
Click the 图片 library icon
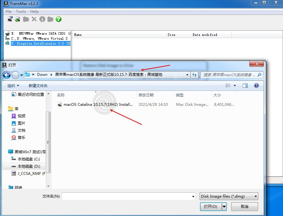click(x=14, y=123)
